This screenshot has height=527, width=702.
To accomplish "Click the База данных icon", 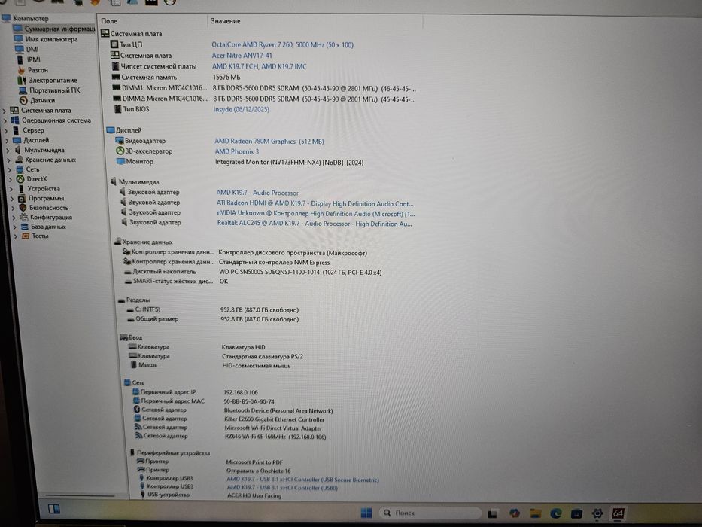I will [x=25, y=227].
